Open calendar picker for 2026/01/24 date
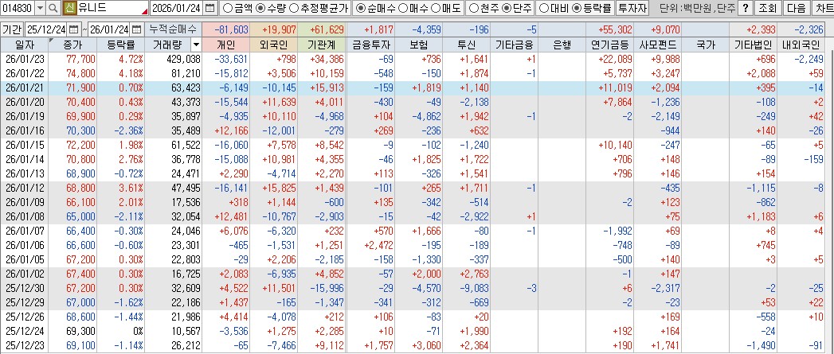 (x=210, y=8)
